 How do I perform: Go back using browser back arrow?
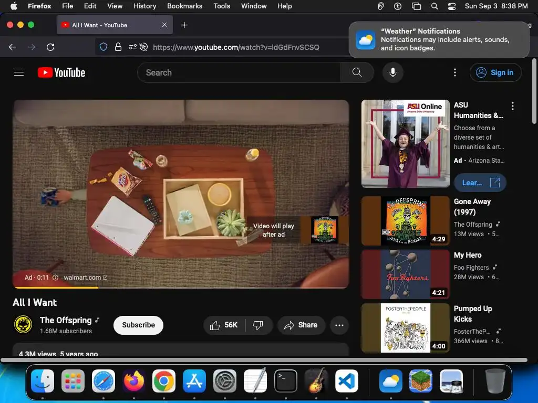click(13, 47)
